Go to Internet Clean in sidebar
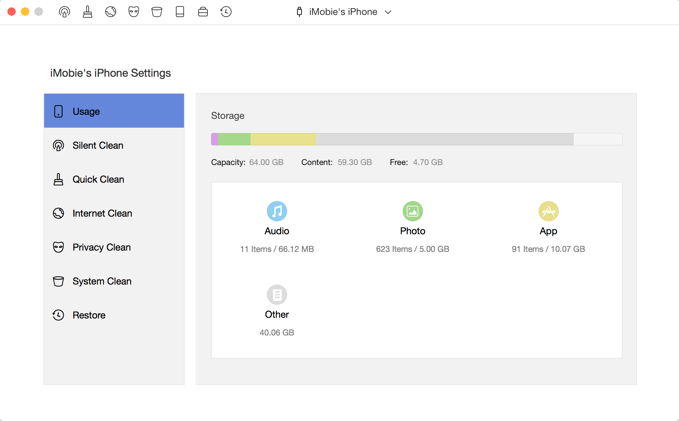 pyautogui.click(x=114, y=213)
